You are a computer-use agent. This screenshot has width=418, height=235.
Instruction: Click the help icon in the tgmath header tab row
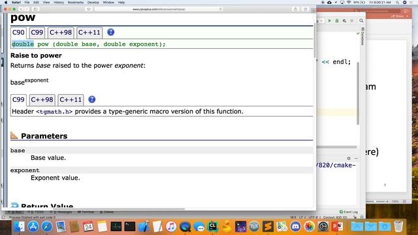tap(91, 99)
